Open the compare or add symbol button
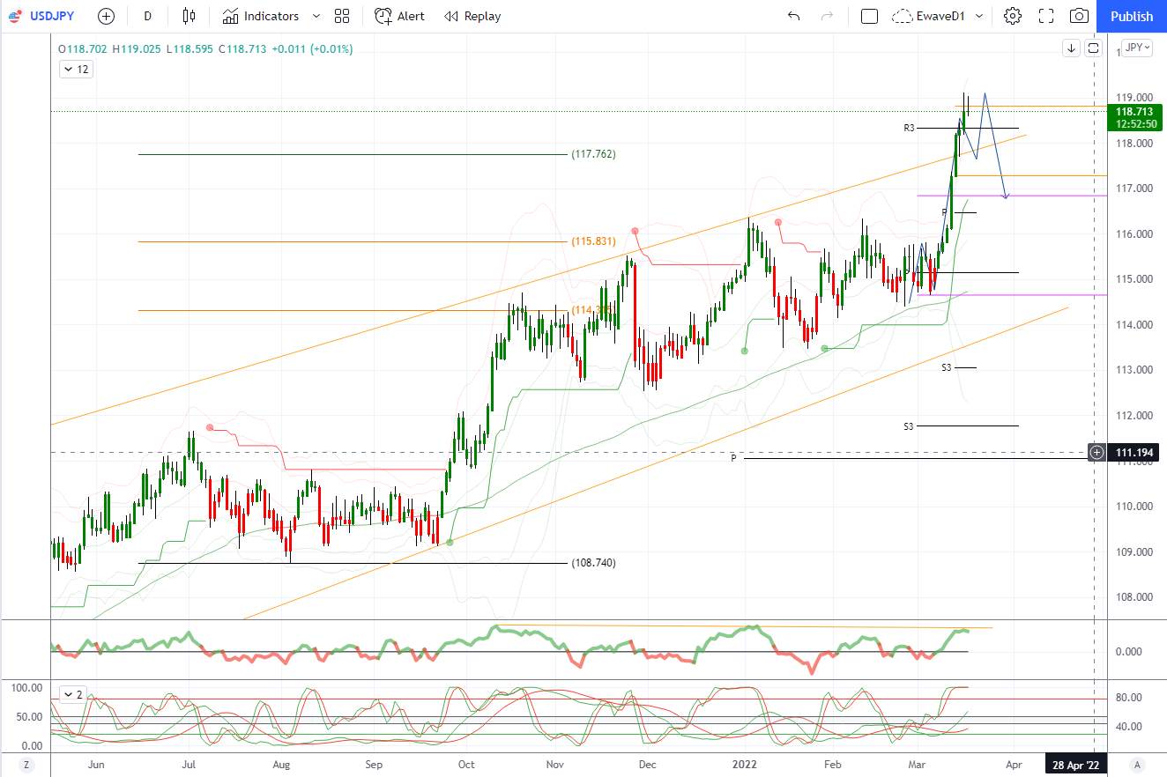1167x777 pixels. 106,16
